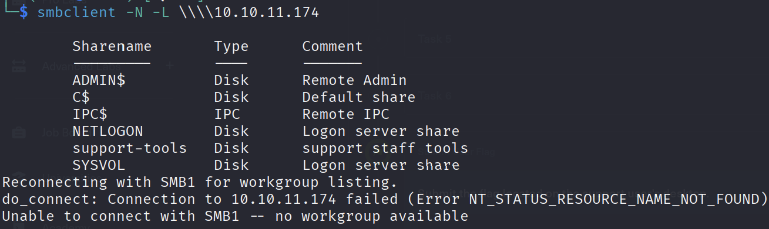
Task: Select the C$ share name
Action: [x=81, y=97]
